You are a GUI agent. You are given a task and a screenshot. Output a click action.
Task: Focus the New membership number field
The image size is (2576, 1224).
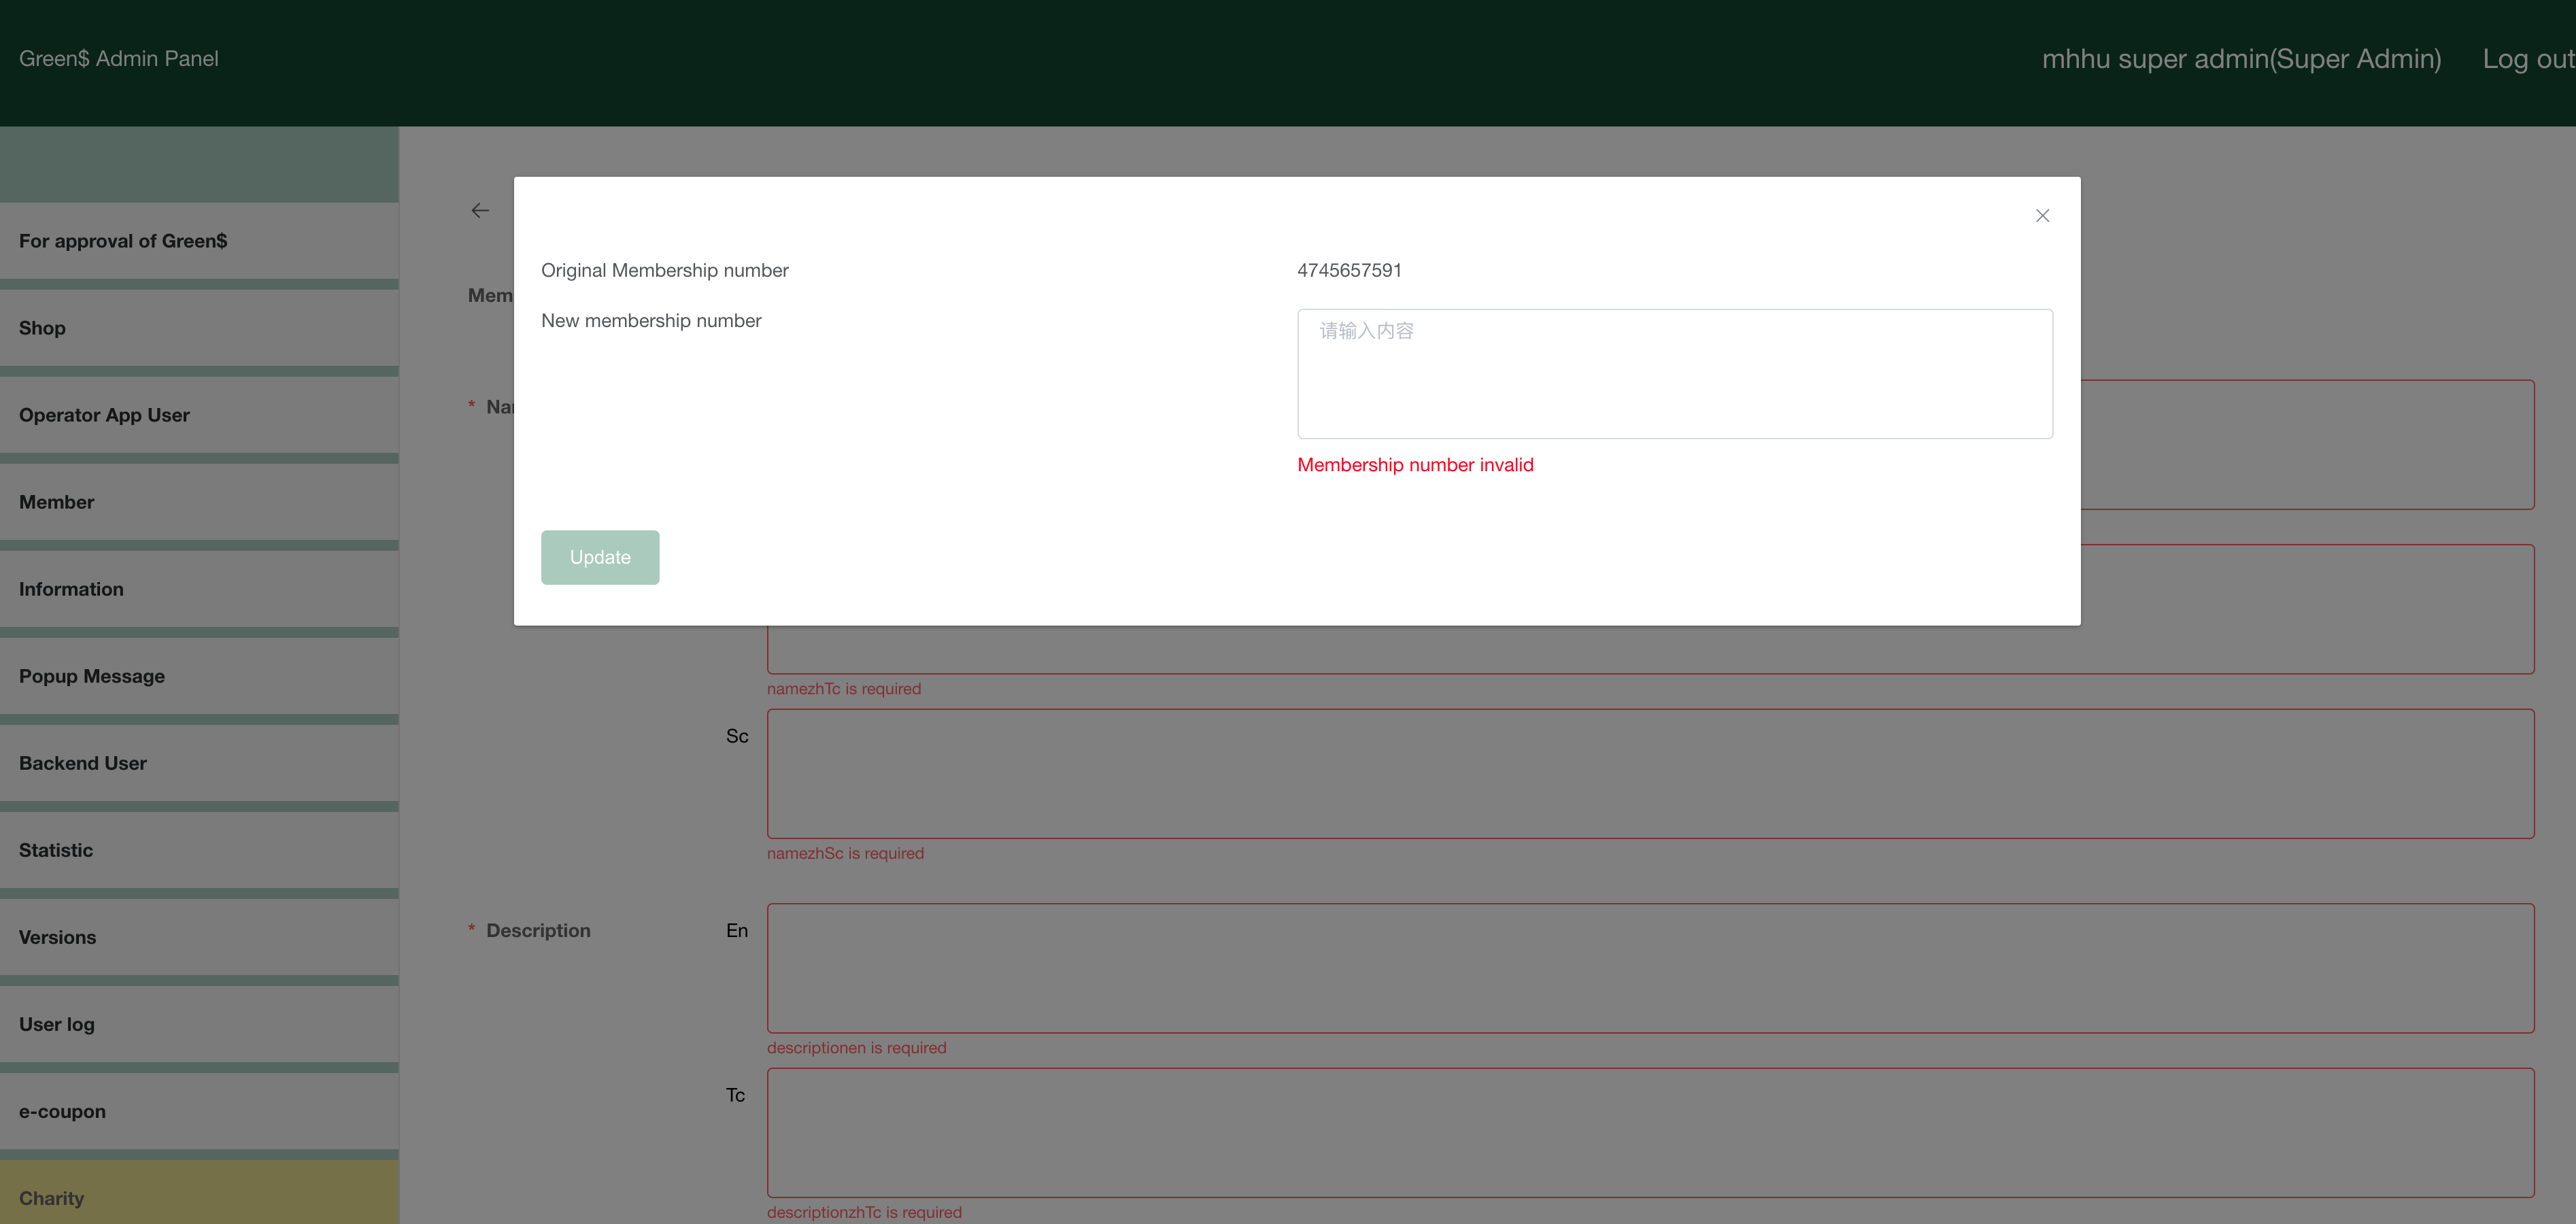pos(1674,373)
